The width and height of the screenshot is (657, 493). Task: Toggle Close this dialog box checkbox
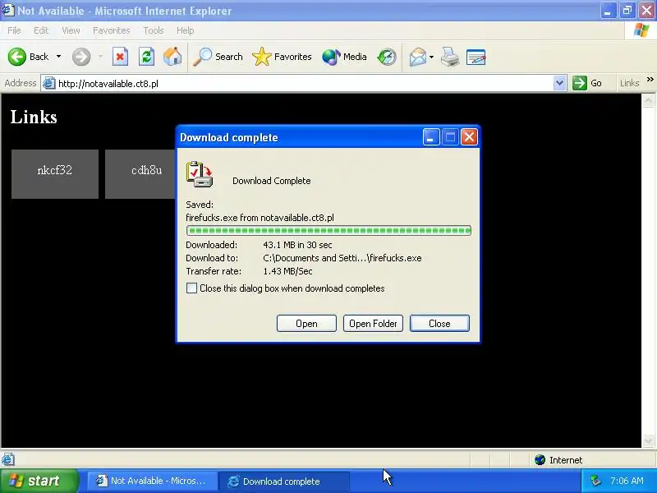tap(191, 288)
